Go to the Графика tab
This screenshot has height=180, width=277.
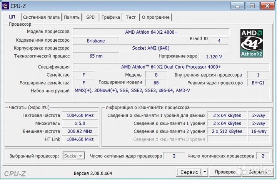click(111, 17)
